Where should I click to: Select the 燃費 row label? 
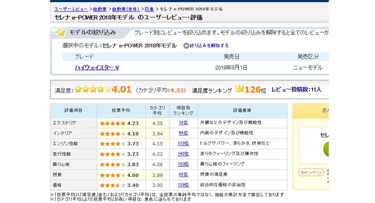(x=57, y=175)
